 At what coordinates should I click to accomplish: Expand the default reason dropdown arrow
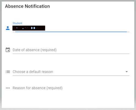[x=127, y=72]
